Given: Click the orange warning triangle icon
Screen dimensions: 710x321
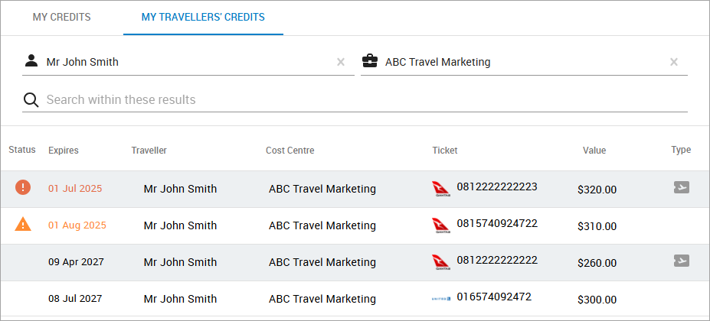Looking at the screenshot, I should click(x=23, y=225).
